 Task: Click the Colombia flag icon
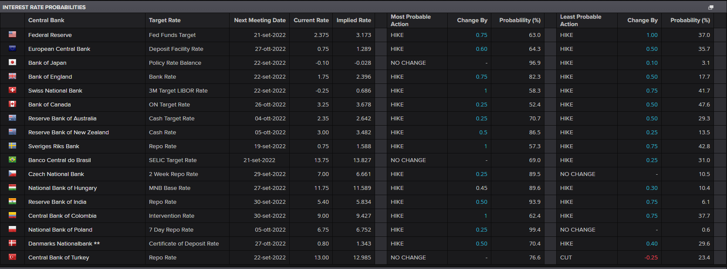pyautogui.click(x=12, y=215)
